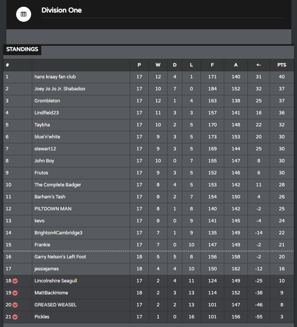Select PILTDOWN MAN in standings
Viewport: 297px width, 327px height.
53,209
